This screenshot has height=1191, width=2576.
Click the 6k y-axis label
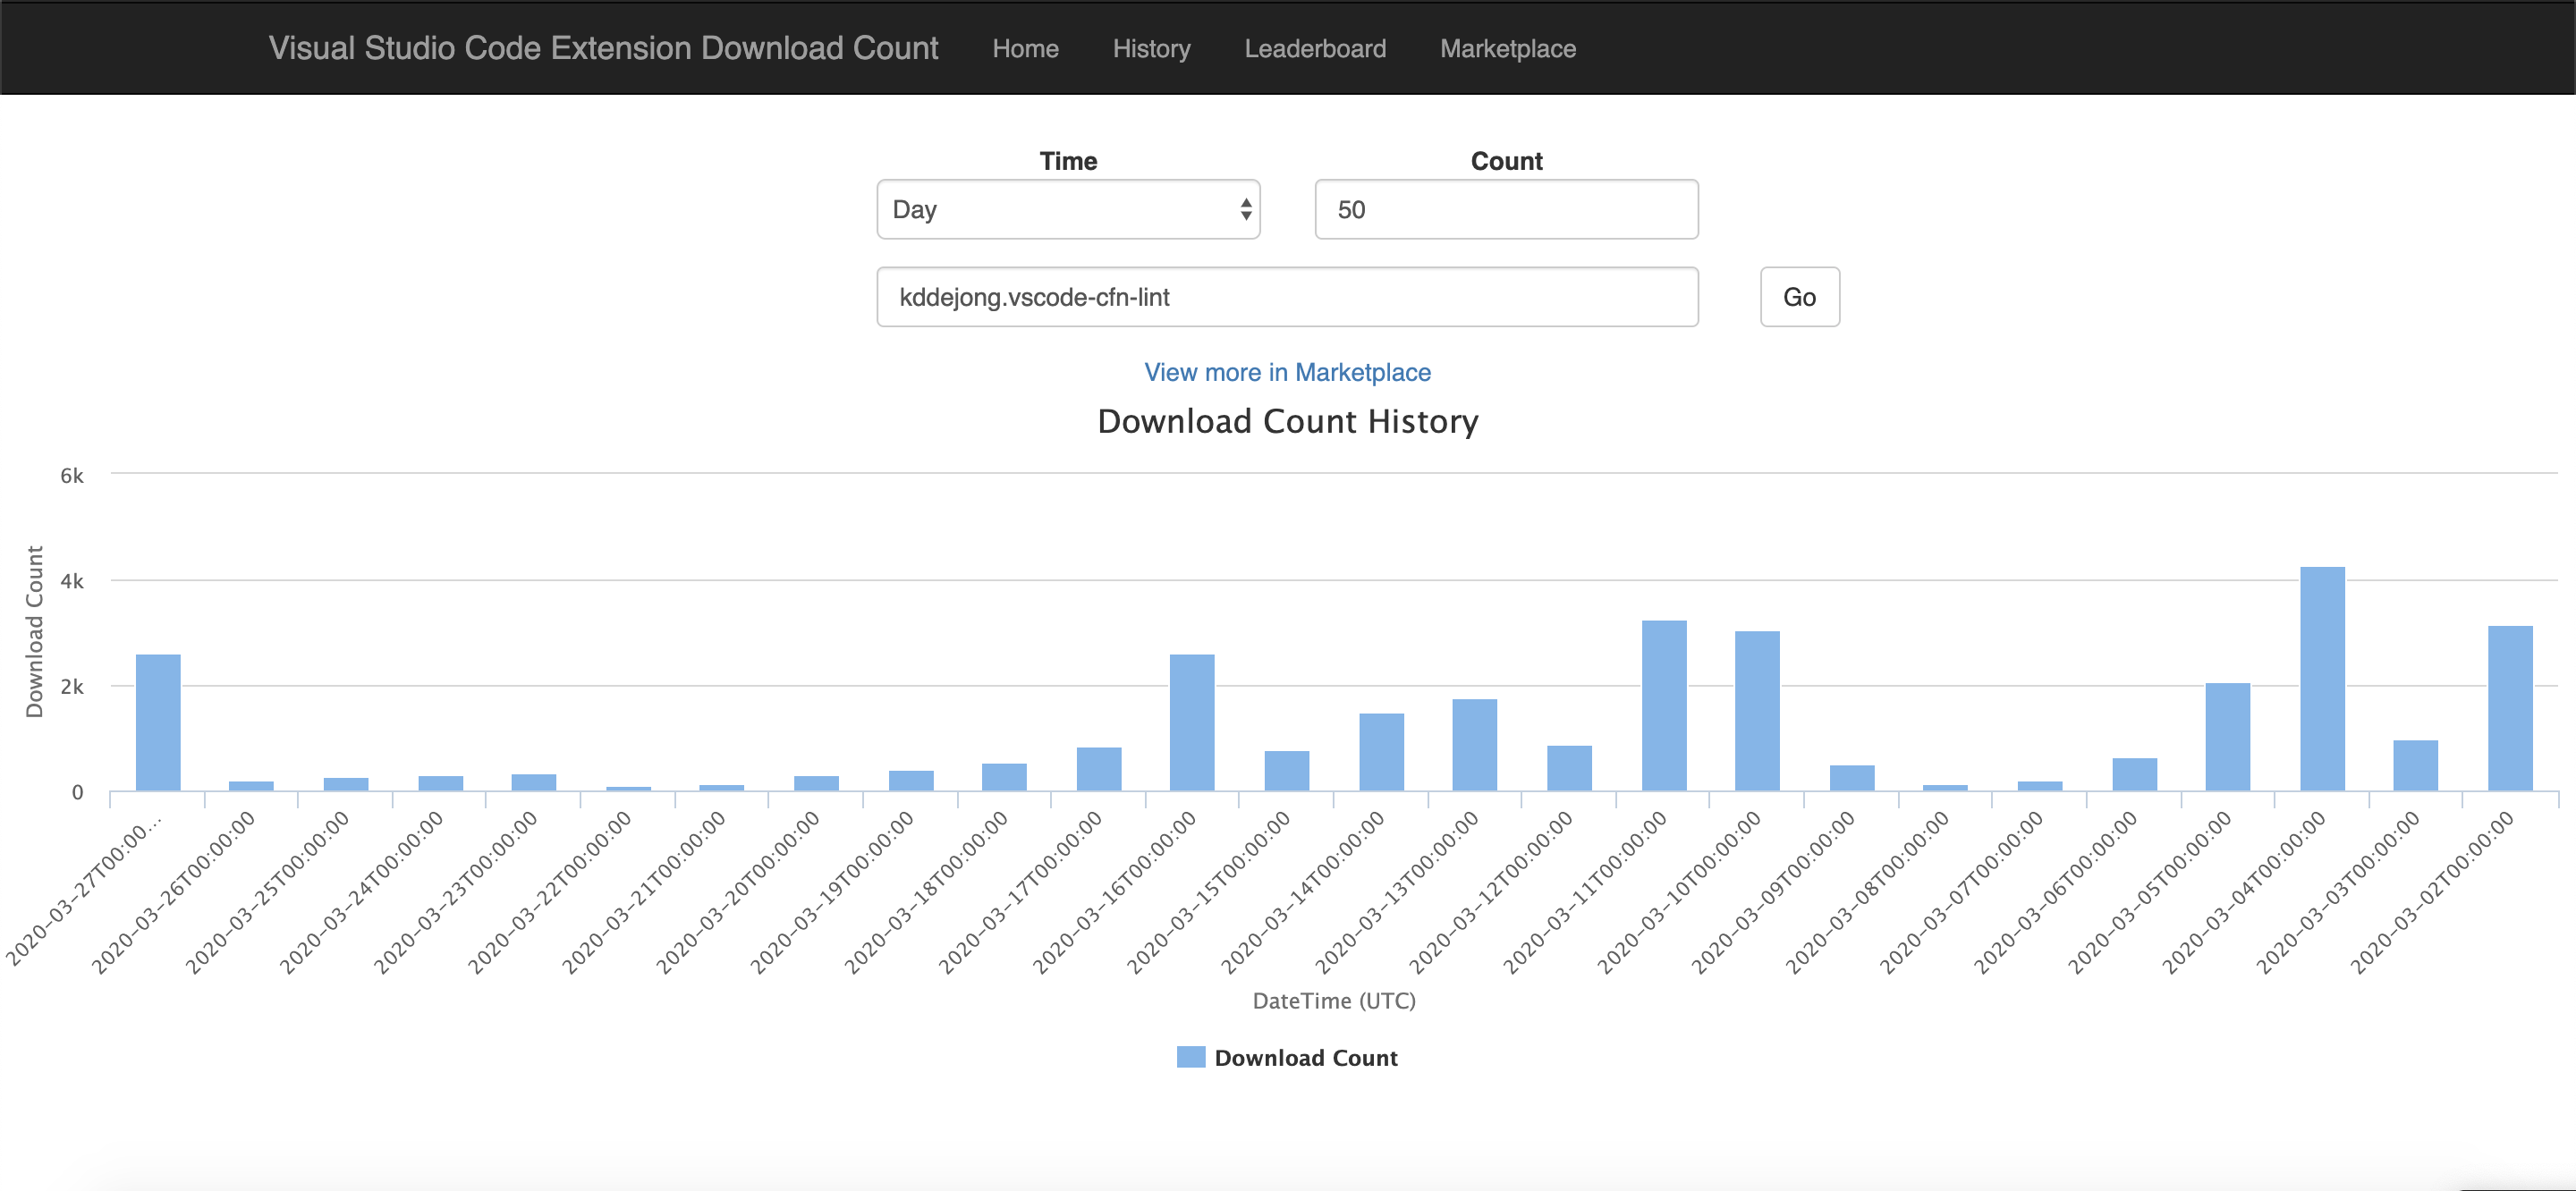72,476
